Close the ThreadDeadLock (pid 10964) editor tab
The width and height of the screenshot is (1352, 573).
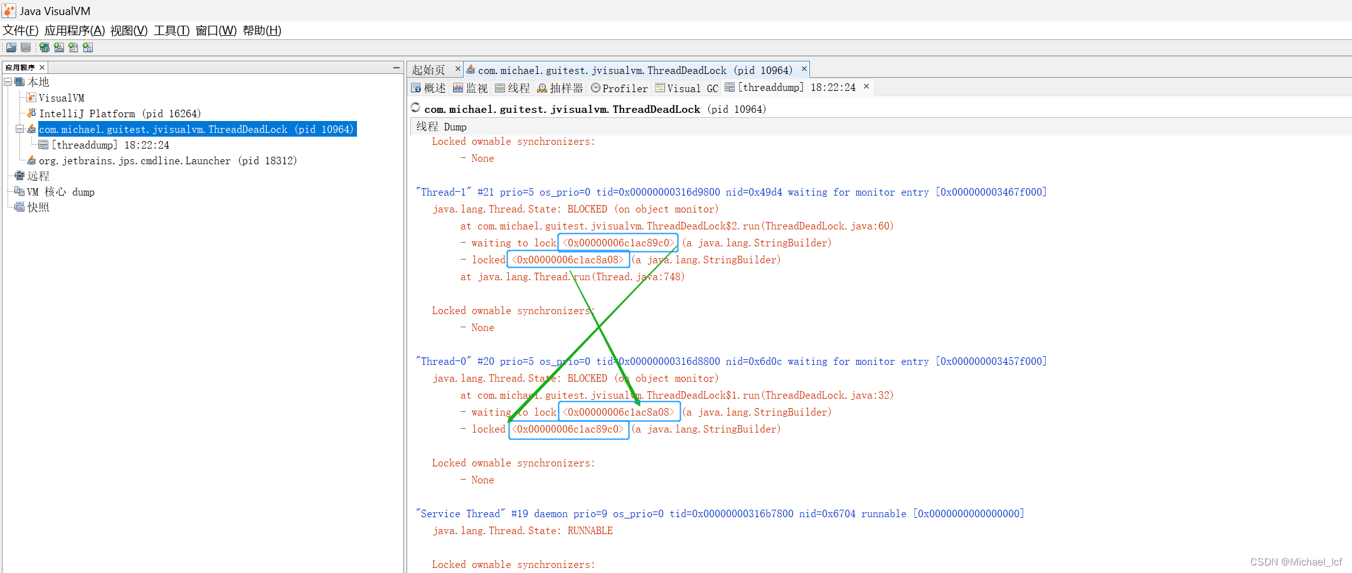coord(804,69)
